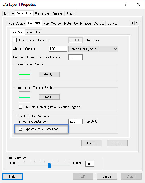This screenshot has height=183, width=145.
Task: Toggle Use Color Ramping from Elevation Legend
Action: coord(21,107)
